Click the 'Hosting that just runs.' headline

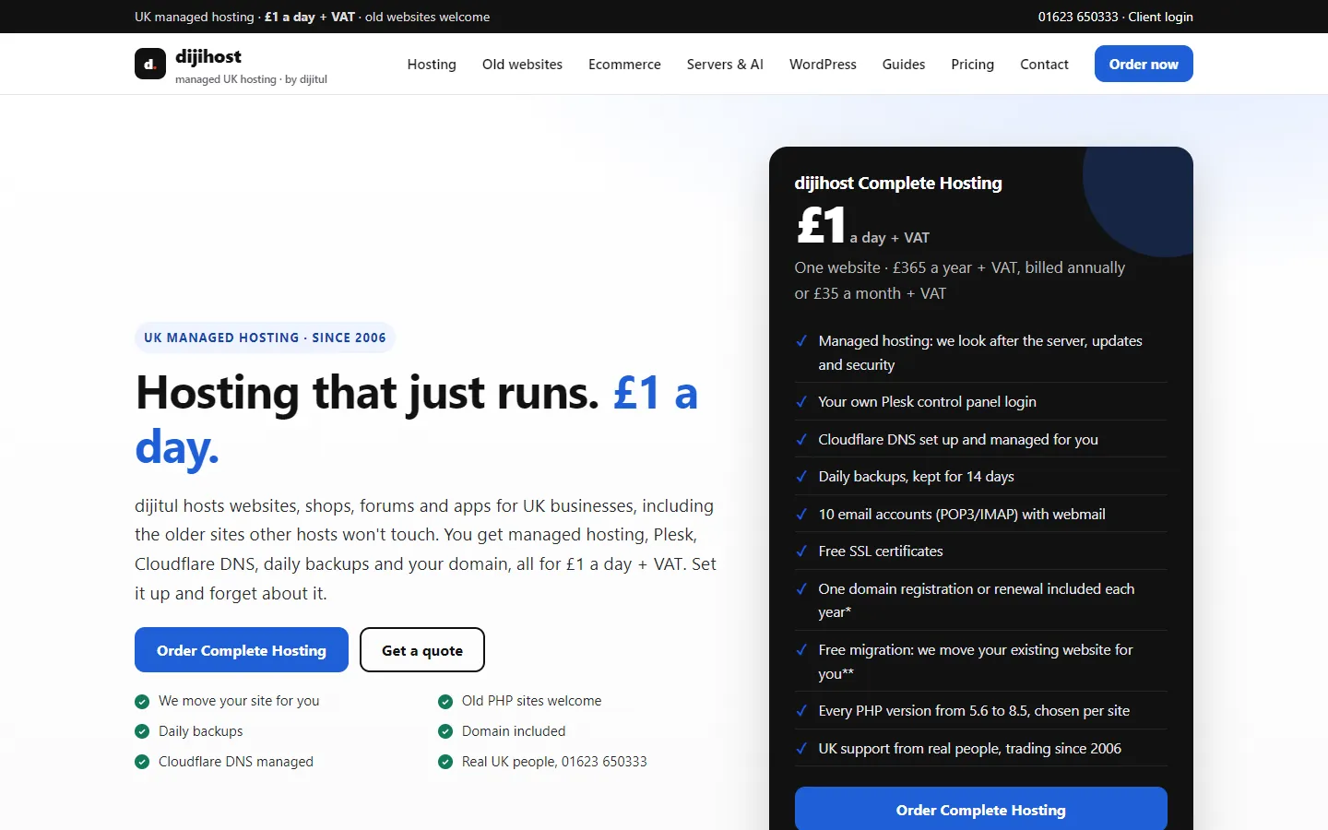point(368,393)
